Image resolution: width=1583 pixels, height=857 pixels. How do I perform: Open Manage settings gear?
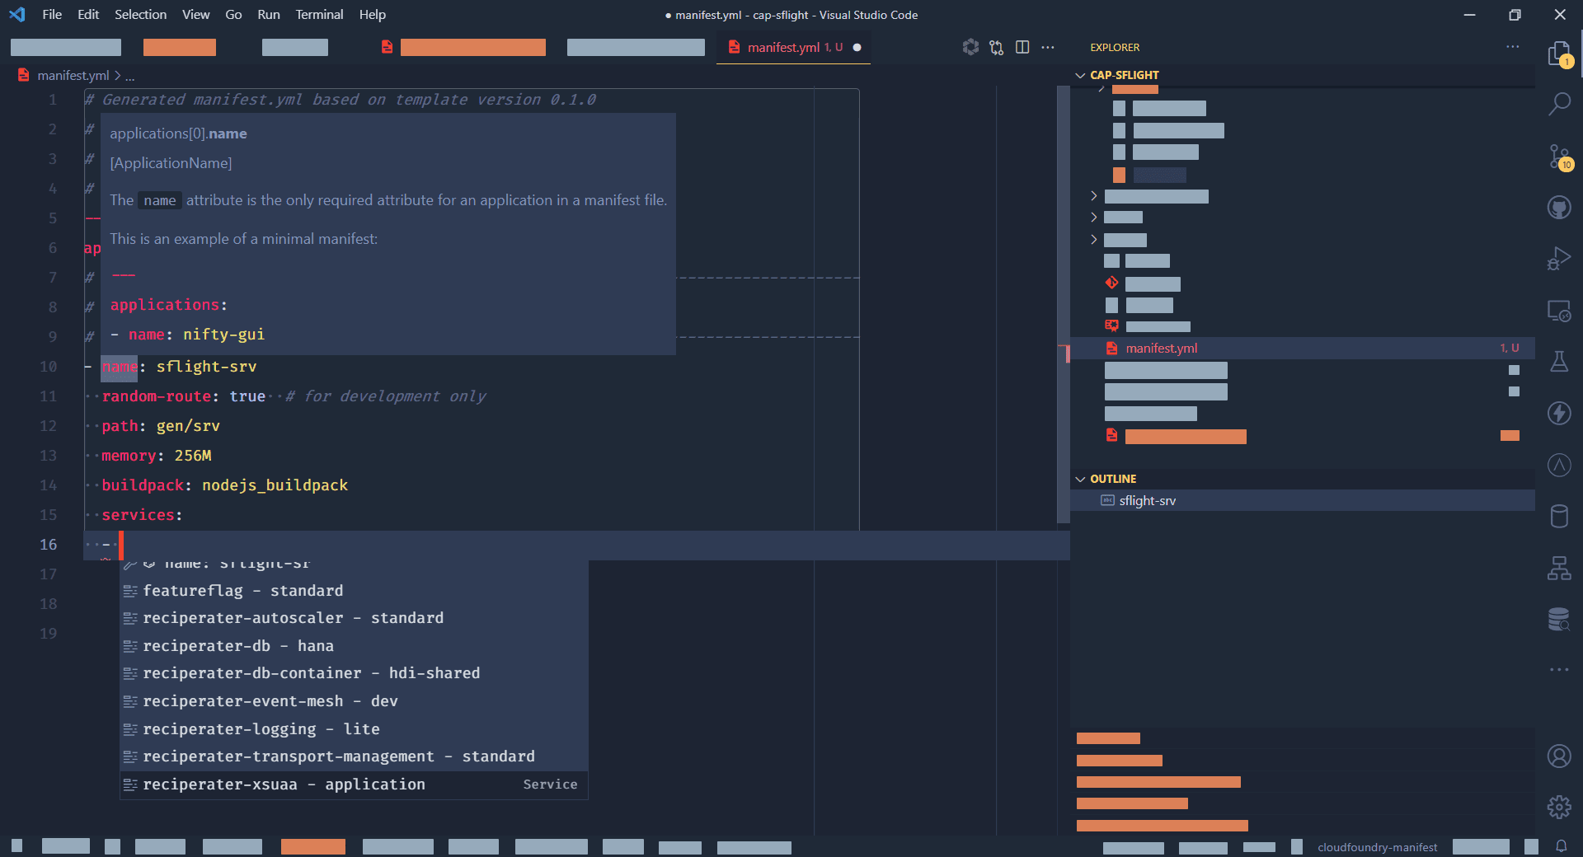click(x=1559, y=807)
